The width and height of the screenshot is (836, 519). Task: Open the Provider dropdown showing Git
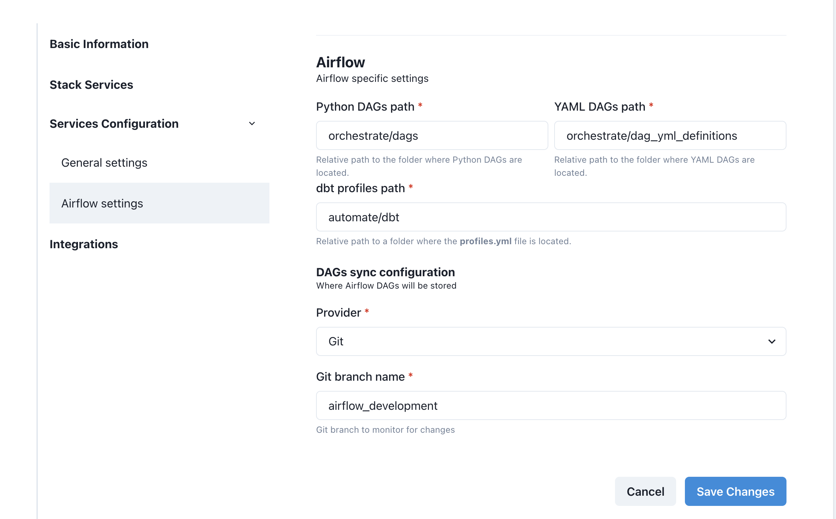tap(551, 341)
